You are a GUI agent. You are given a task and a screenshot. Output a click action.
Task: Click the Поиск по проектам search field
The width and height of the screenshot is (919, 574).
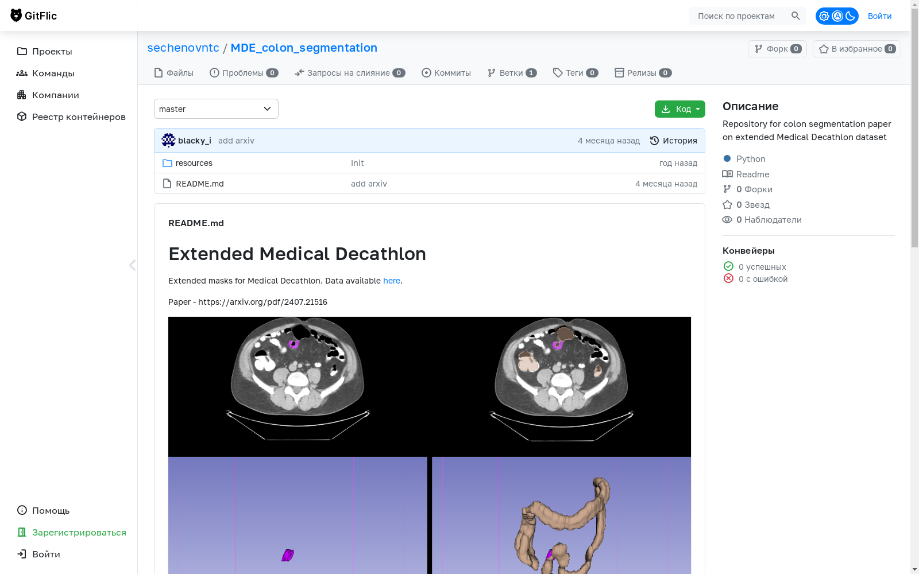point(741,15)
